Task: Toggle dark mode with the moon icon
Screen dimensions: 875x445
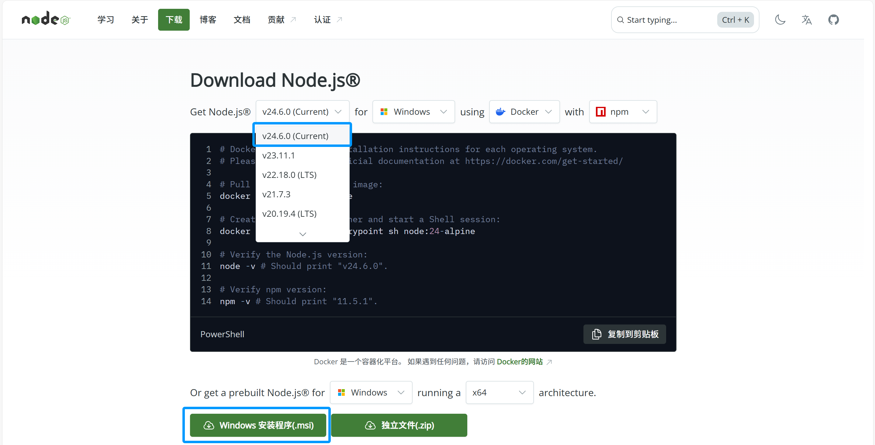Action: [780, 20]
